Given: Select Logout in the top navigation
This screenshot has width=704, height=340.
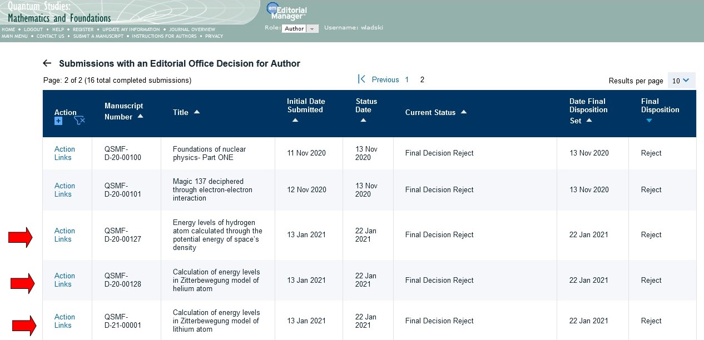Looking at the screenshot, I should (33, 29).
